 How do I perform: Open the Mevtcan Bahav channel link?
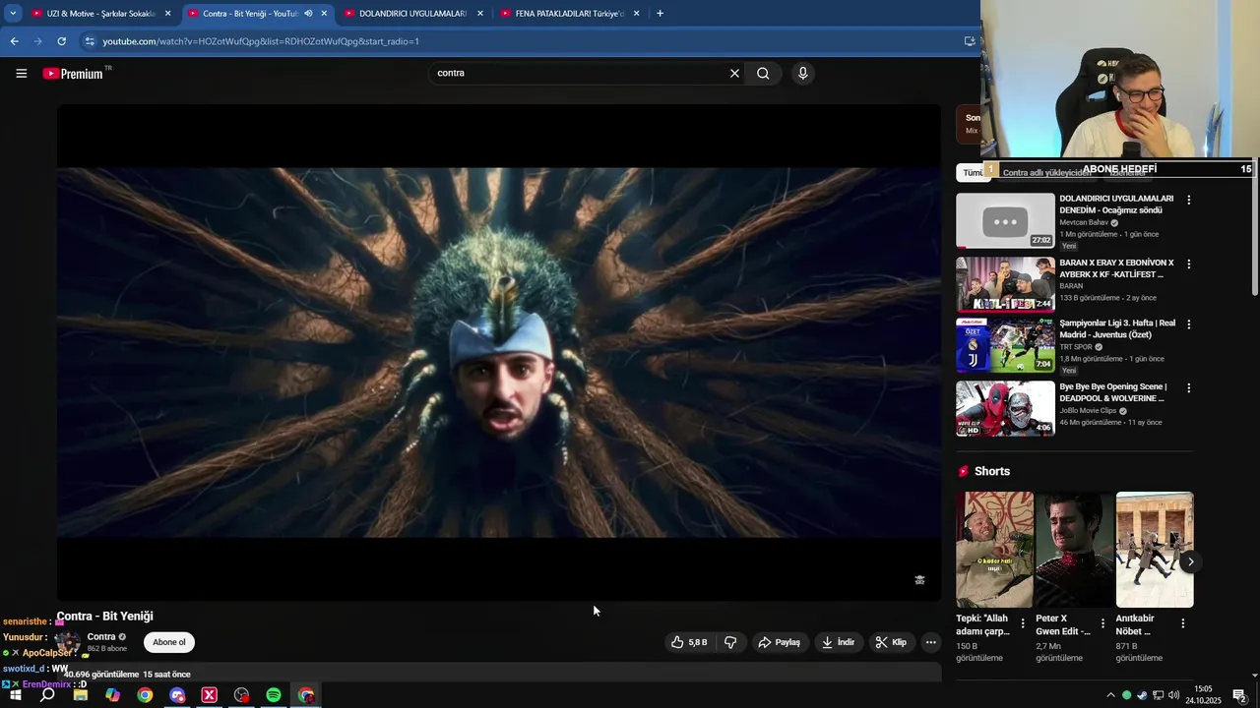tap(1084, 223)
